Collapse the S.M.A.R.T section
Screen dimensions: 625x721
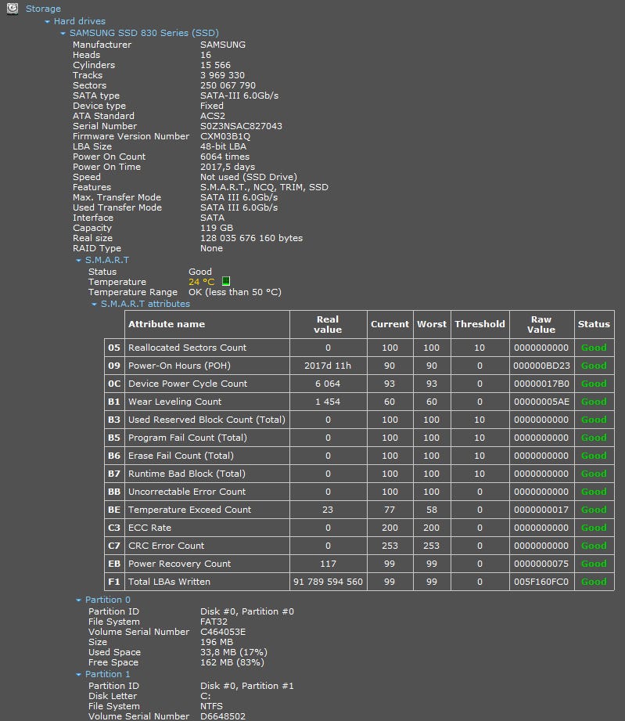pyautogui.click(x=79, y=261)
